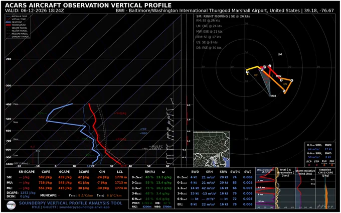341x213 pixels.
Task: Click the 0-6km BWD value 2 kt
Action: pos(328,157)
